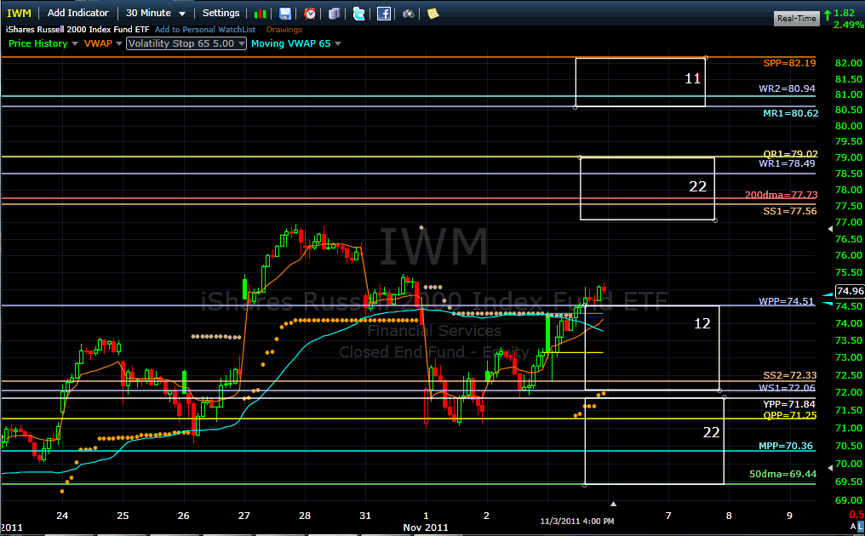Click iShares Russell 2000 Index Fund ETF name

(77, 30)
